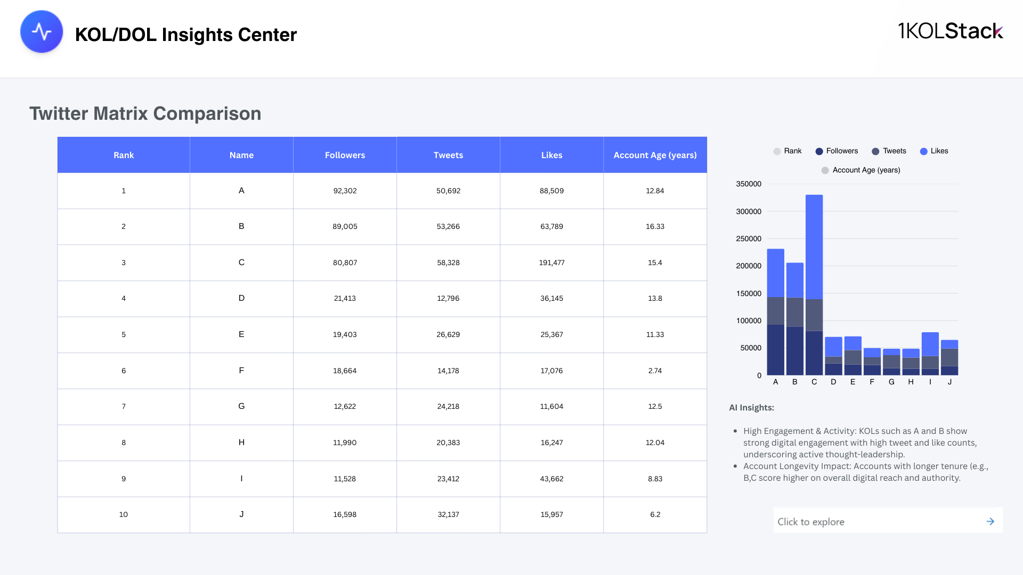The image size is (1023, 575).
Task: Toggle Tweets series in chart legend
Action: 889,151
